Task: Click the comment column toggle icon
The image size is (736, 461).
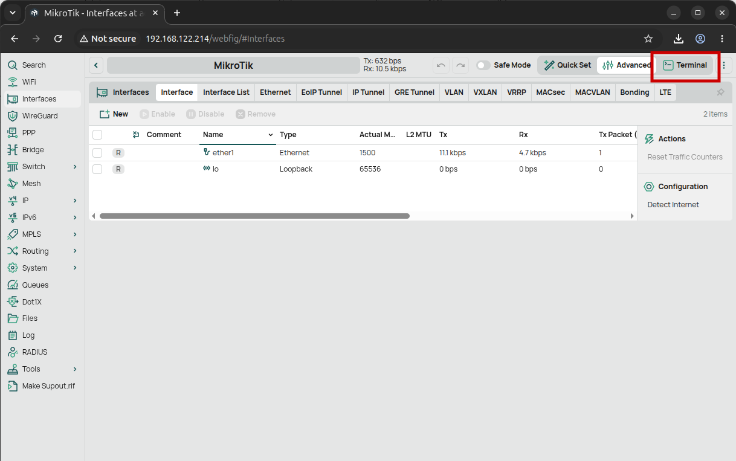Action: click(x=136, y=135)
